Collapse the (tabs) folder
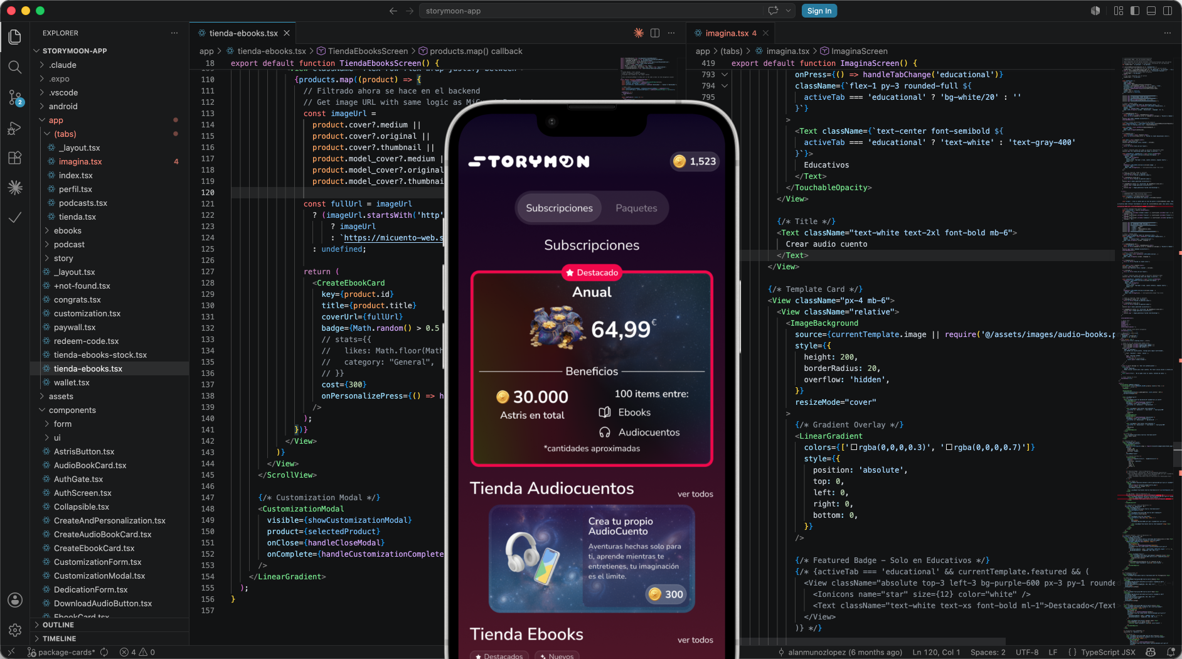Viewport: 1182px width, 659px height. point(65,134)
